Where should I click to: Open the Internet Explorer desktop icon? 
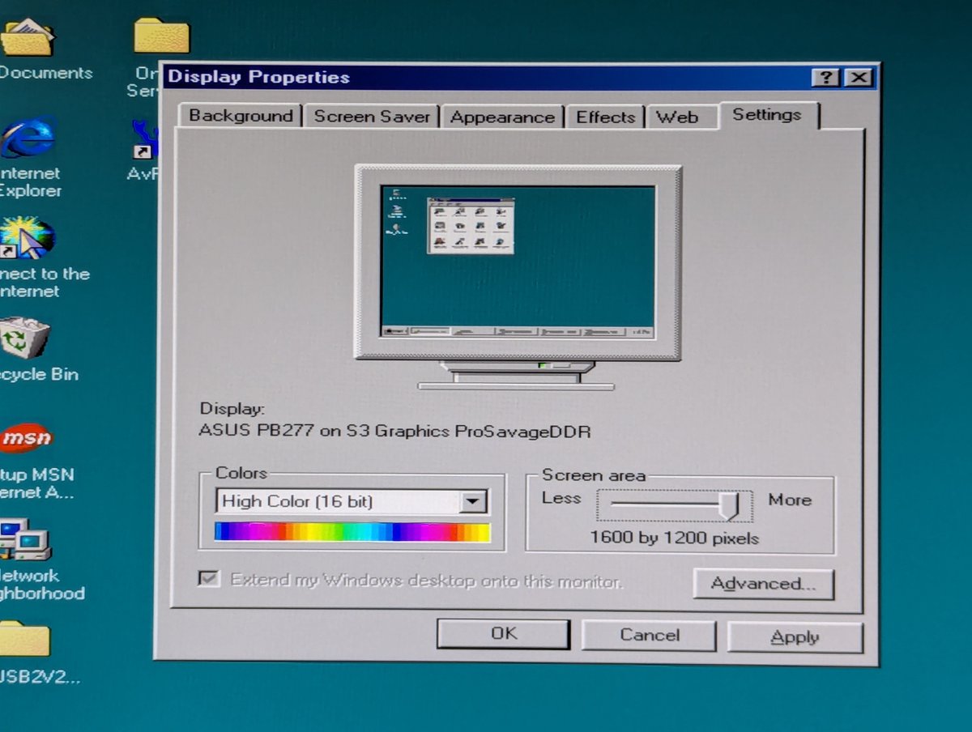pos(28,138)
